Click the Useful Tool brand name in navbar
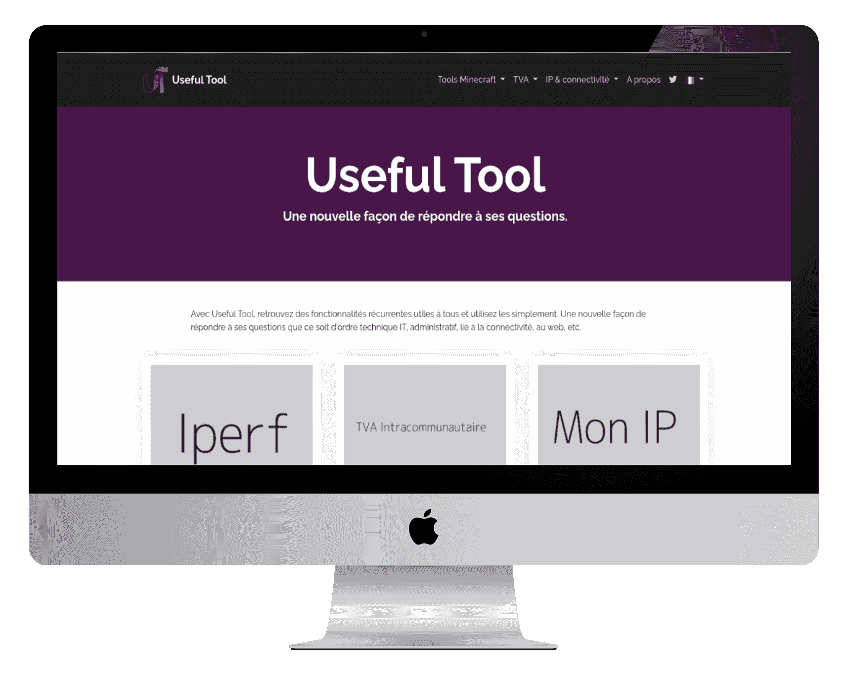This screenshot has width=847, height=675. (x=199, y=80)
